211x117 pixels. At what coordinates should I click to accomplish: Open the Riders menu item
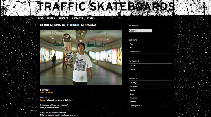[x=51, y=18]
